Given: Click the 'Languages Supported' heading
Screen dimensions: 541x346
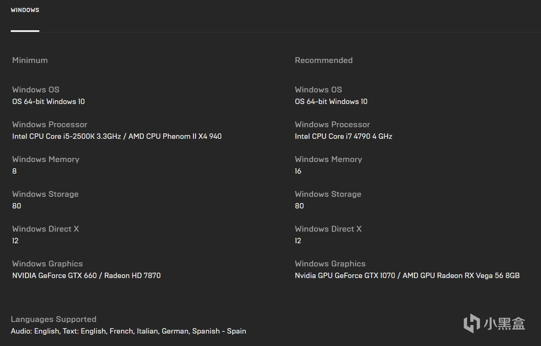Looking at the screenshot, I should (53, 319).
